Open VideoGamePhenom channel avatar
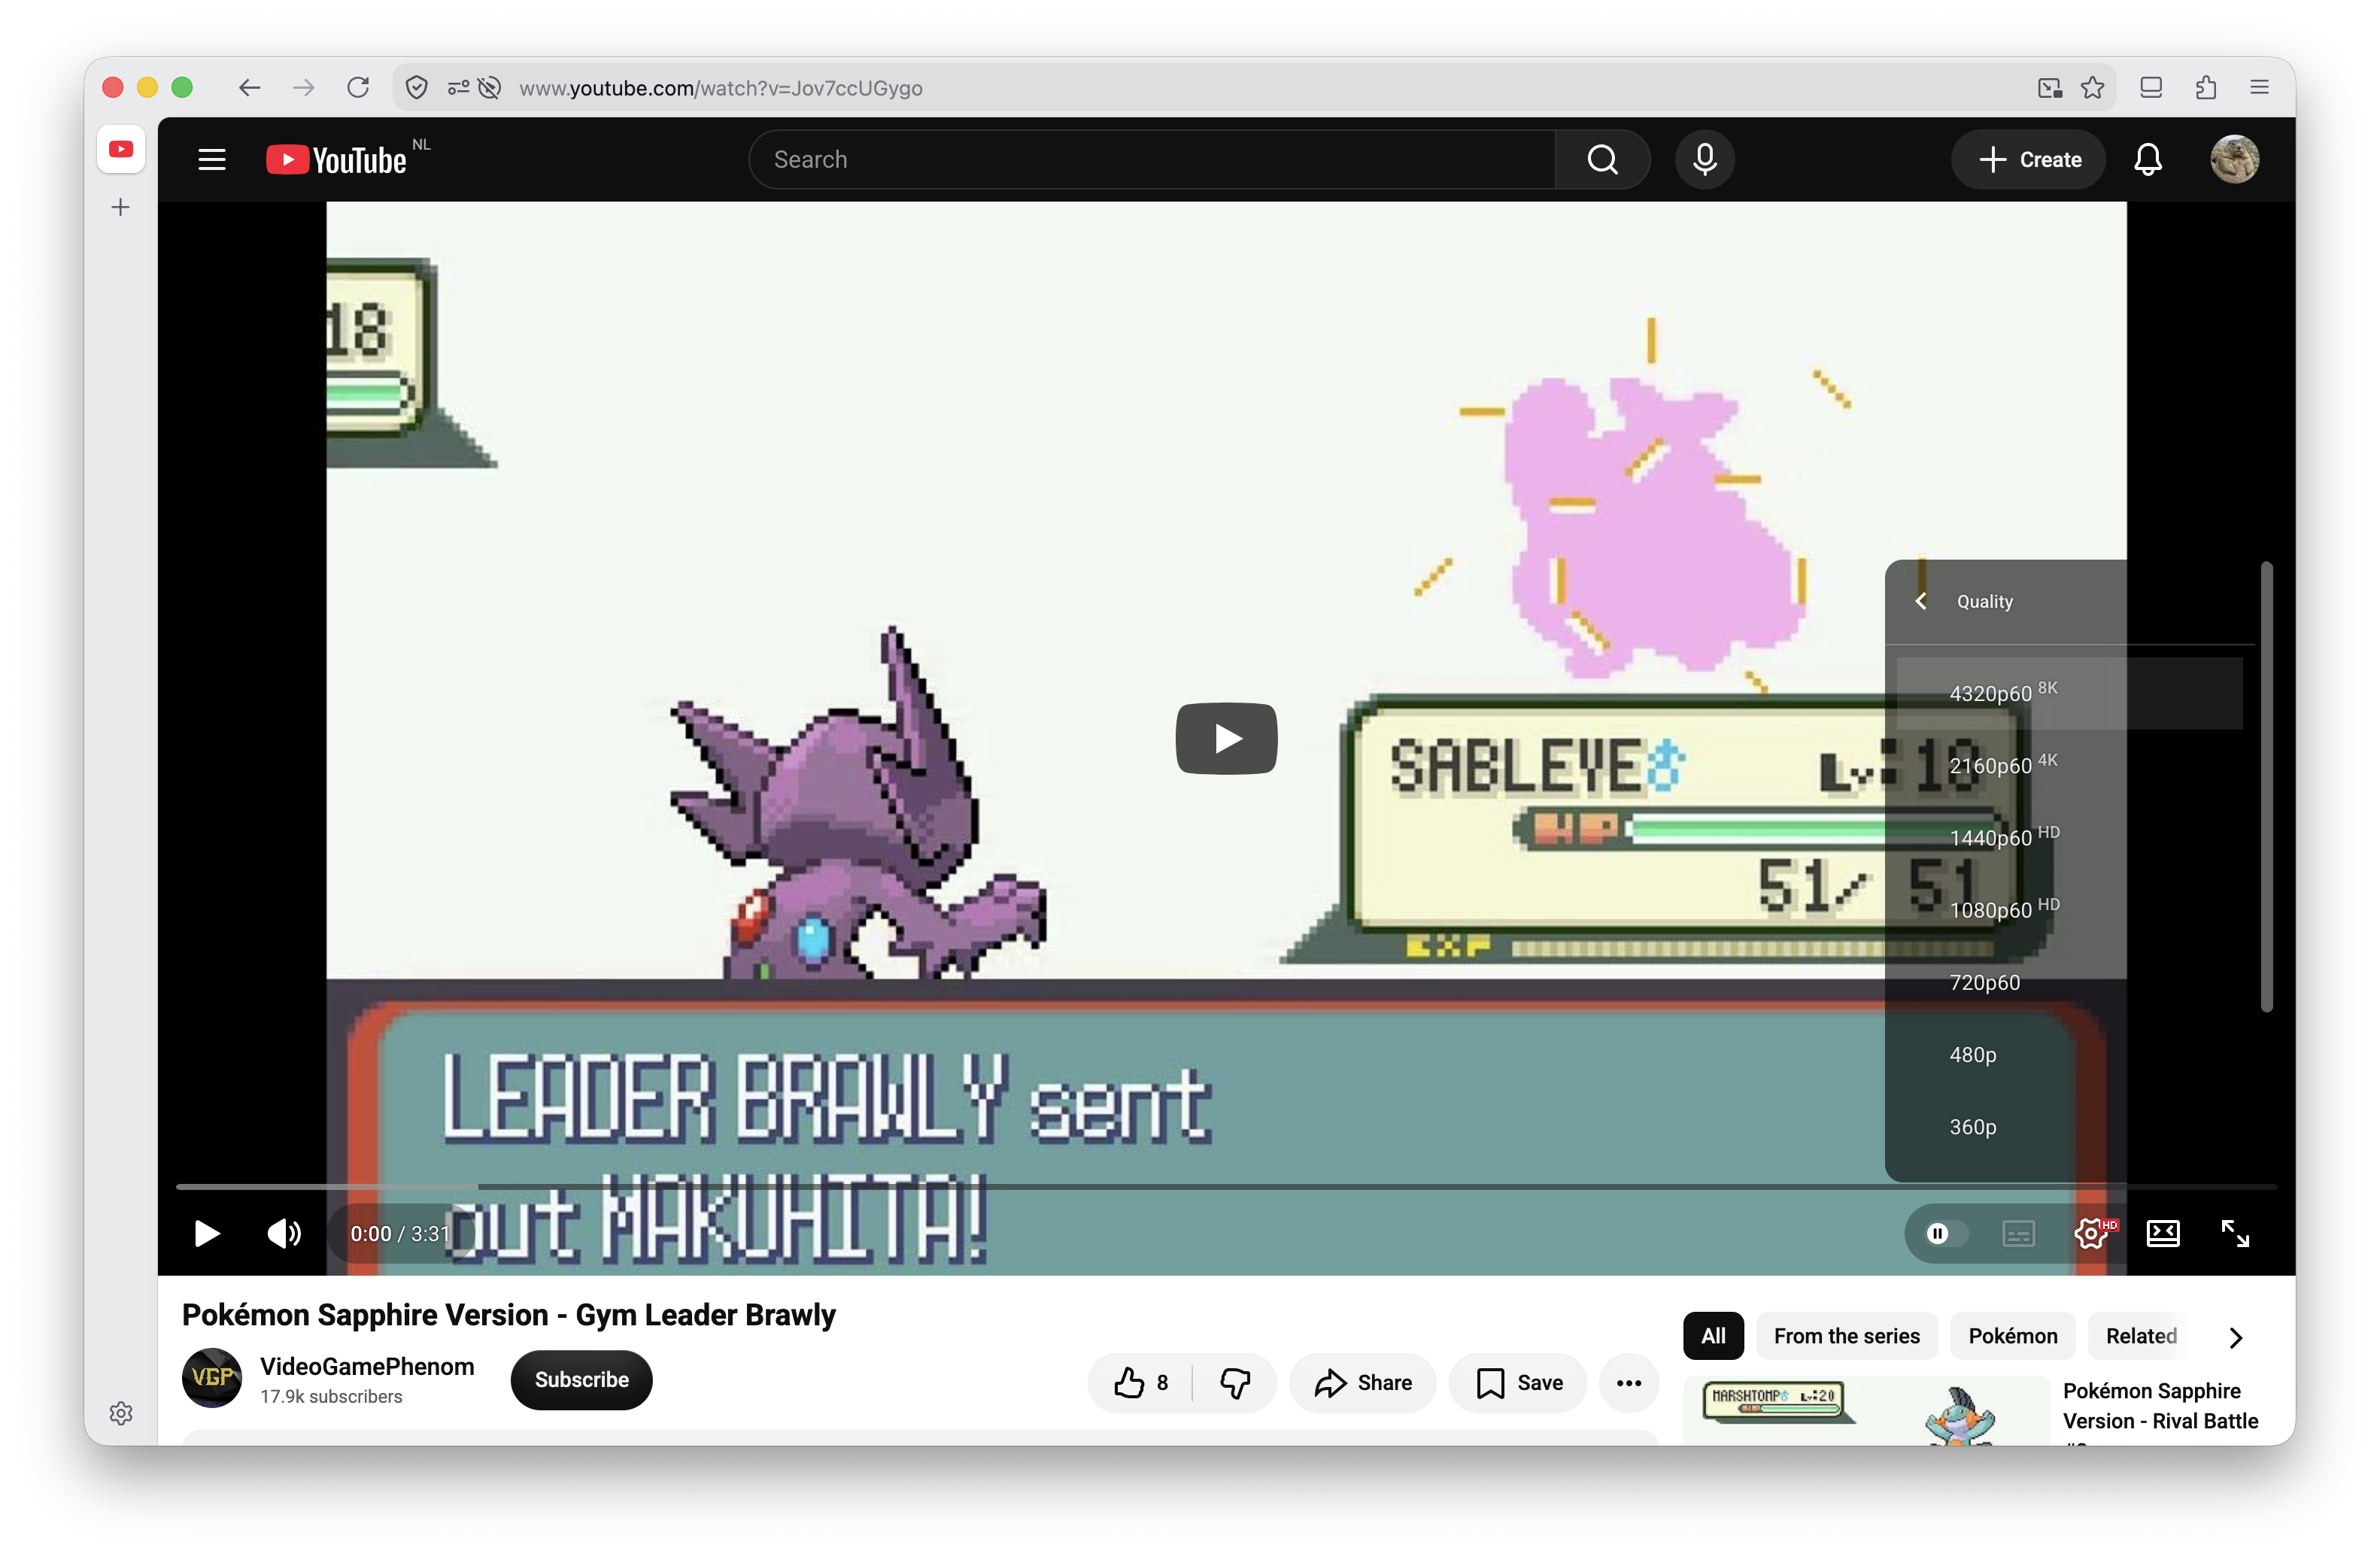 [x=212, y=1378]
